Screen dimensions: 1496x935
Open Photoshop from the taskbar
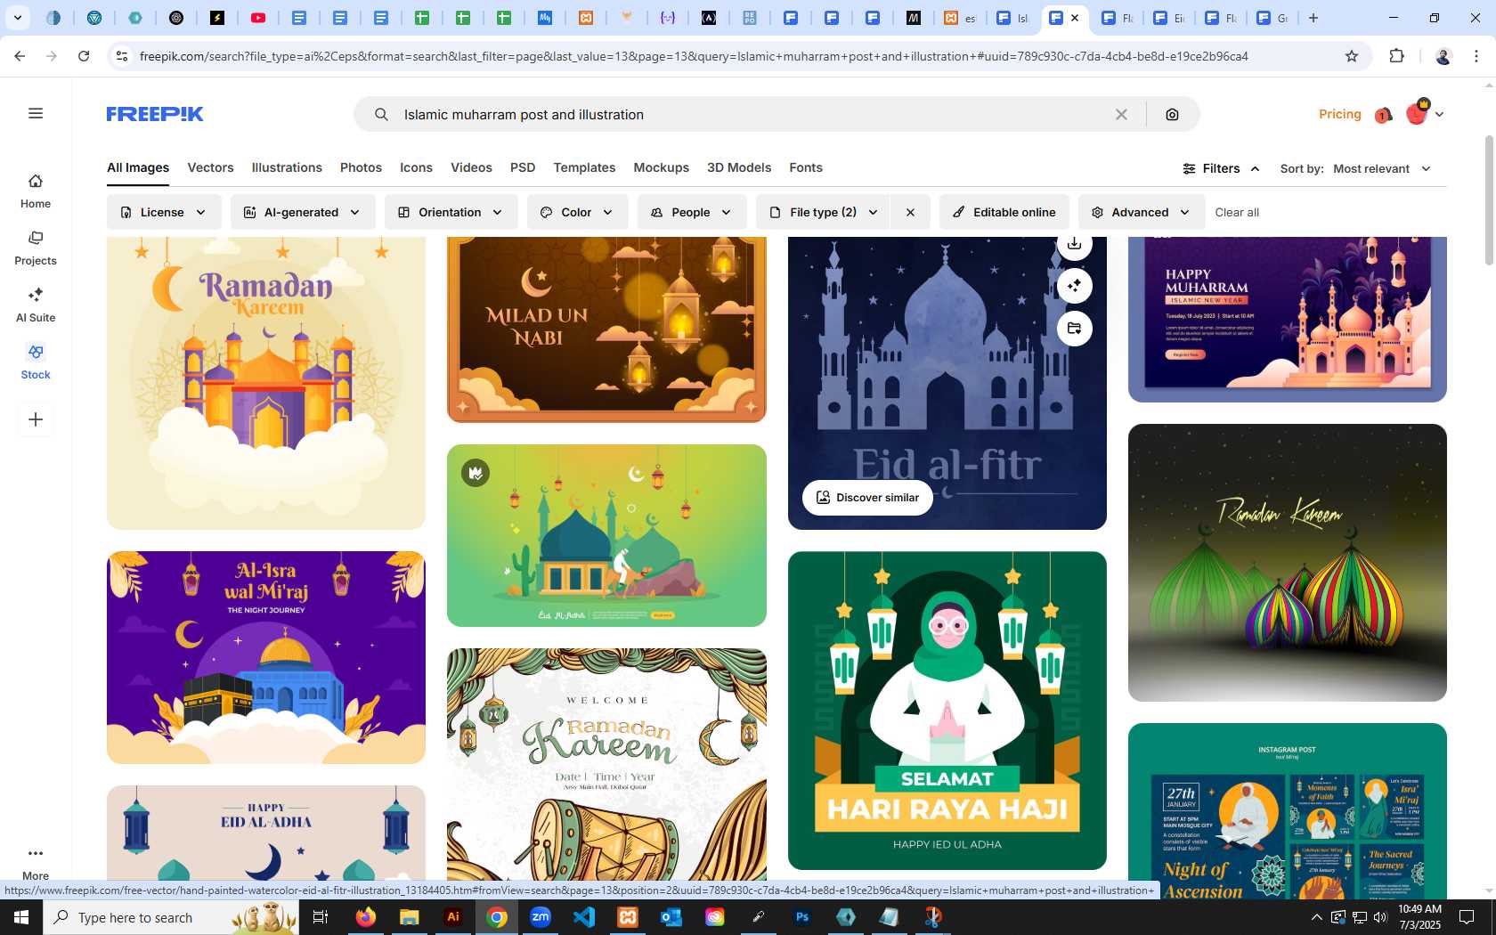tap(802, 917)
